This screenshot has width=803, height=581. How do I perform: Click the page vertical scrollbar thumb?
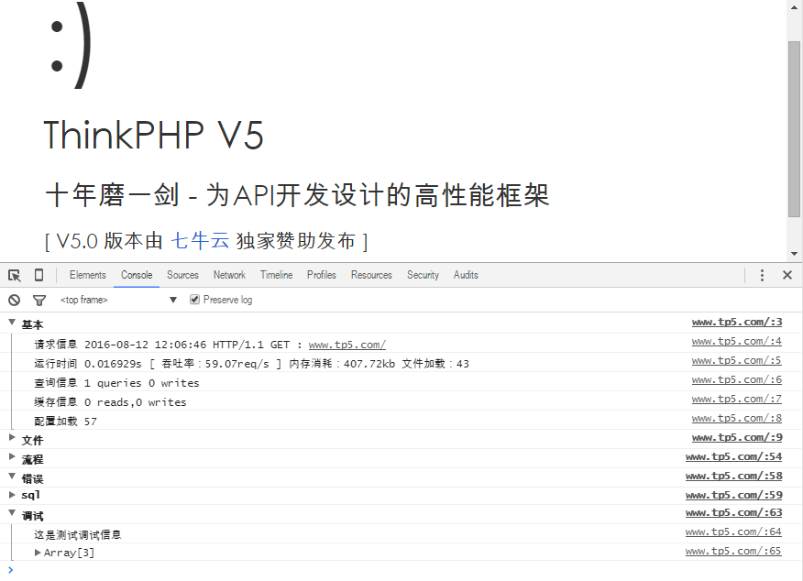[795, 129]
